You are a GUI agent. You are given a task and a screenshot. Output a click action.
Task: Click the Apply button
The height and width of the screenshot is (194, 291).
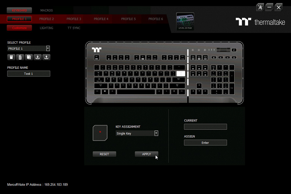[x=146, y=154]
